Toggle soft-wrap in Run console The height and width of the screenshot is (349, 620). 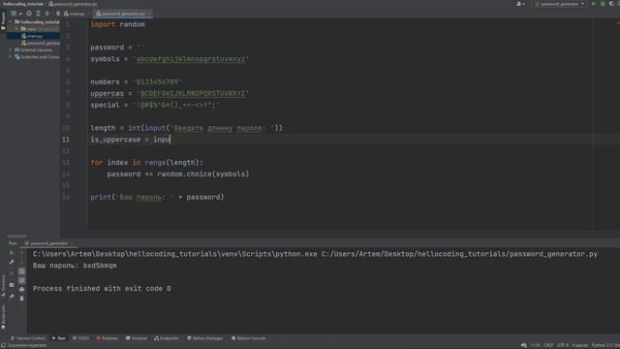(x=21, y=271)
